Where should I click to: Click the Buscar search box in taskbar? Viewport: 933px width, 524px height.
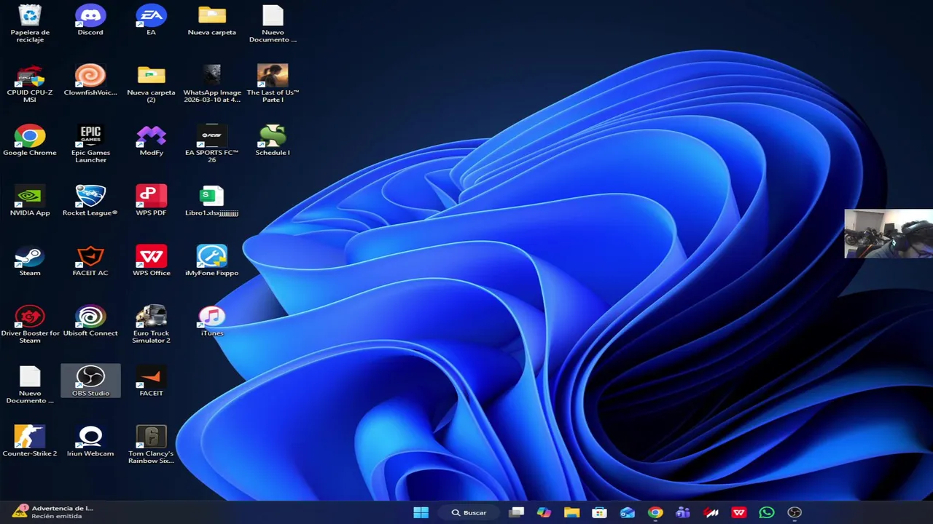coord(469,512)
